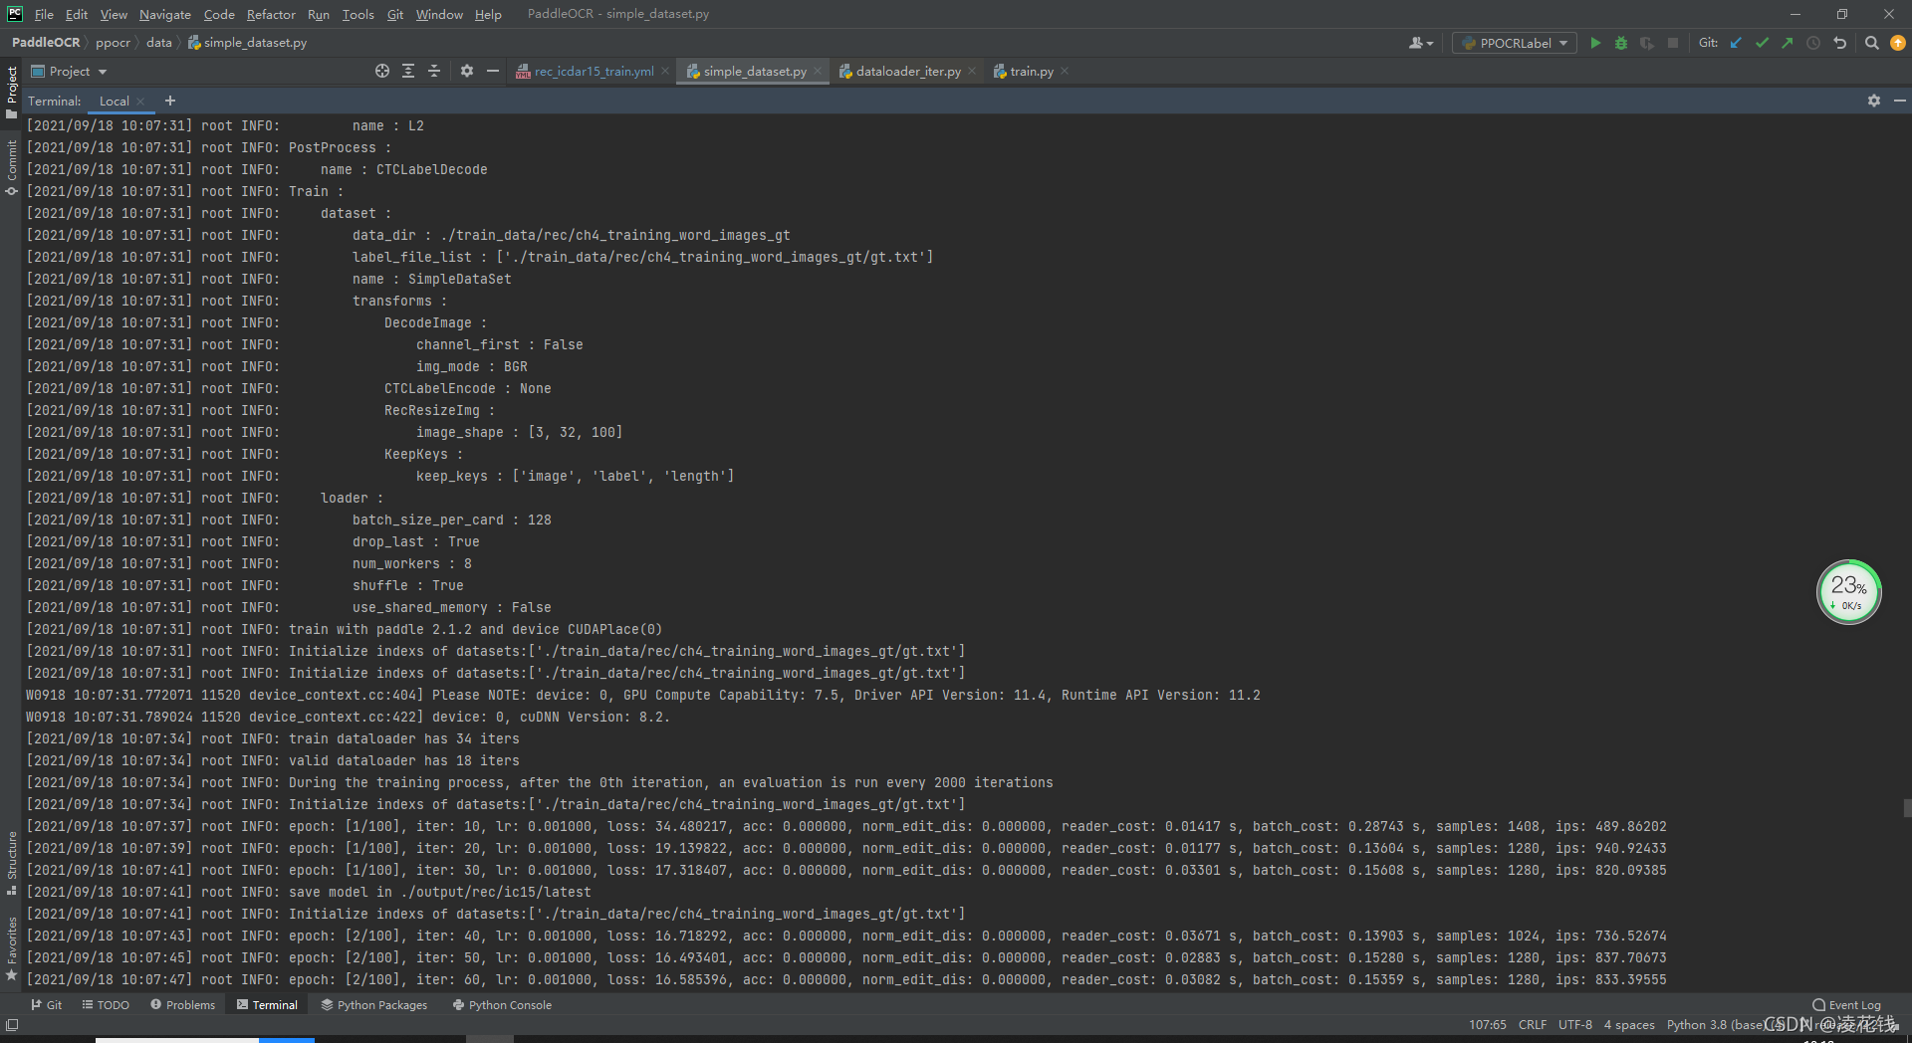Click the 23% floating speed widget
This screenshot has width=1912, height=1043.
[x=1849, y=592]
